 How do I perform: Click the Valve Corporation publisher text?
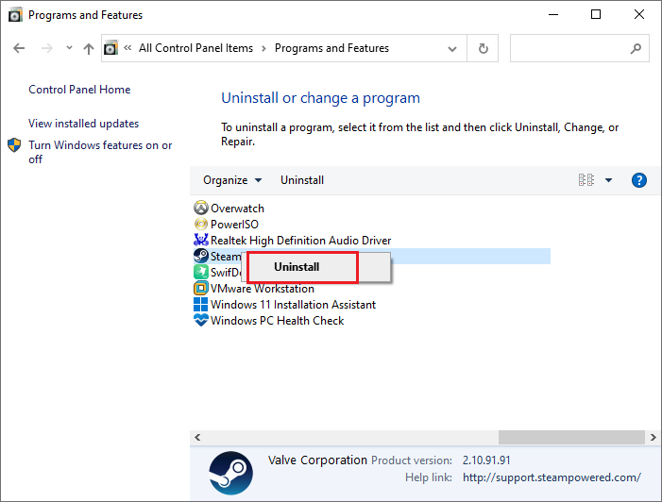[317, 460]
